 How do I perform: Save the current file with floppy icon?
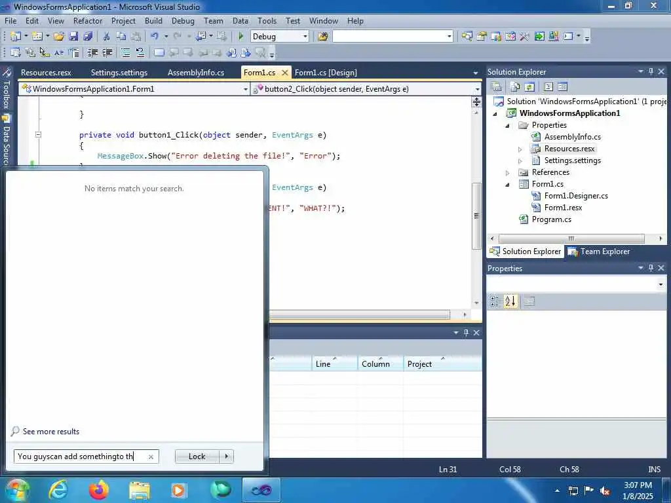click(73, 37)
